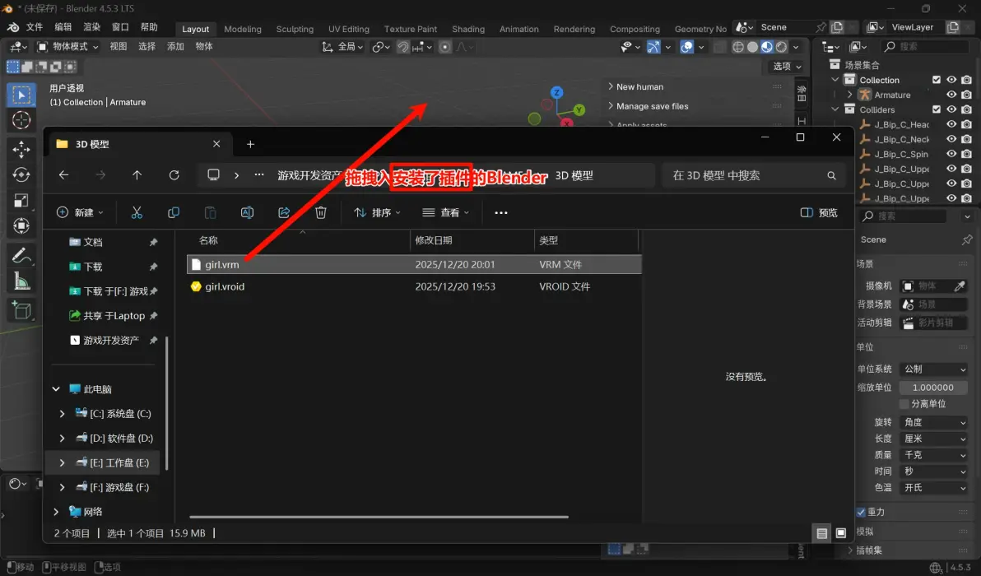Select the Move tool in Blender
The width and height of the screenshot is (981, 576).
pos(21,149)
